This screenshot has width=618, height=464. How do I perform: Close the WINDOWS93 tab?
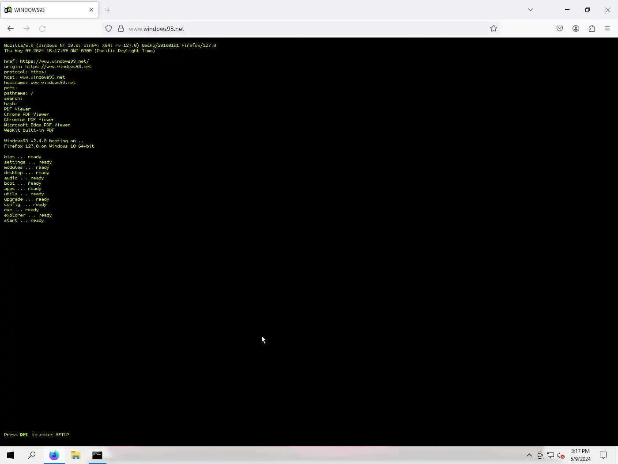tap(91, 10)
